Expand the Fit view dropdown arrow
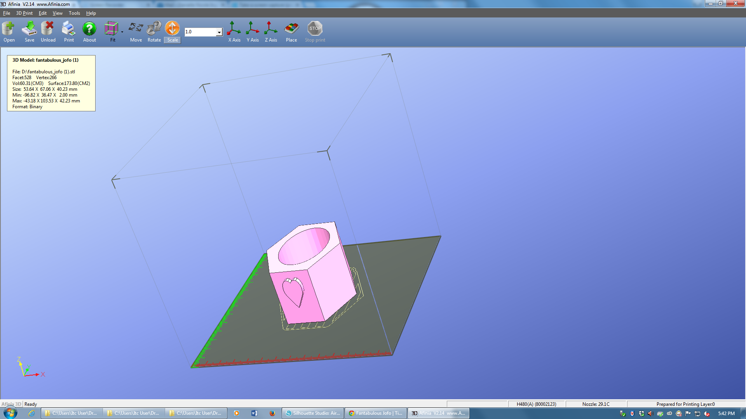The image size is (746, 419). click(122, 32)
